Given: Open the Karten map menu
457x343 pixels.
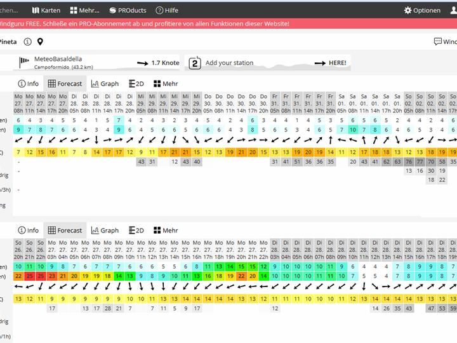Looking at the screenshot, I should (x=46, y=10).
